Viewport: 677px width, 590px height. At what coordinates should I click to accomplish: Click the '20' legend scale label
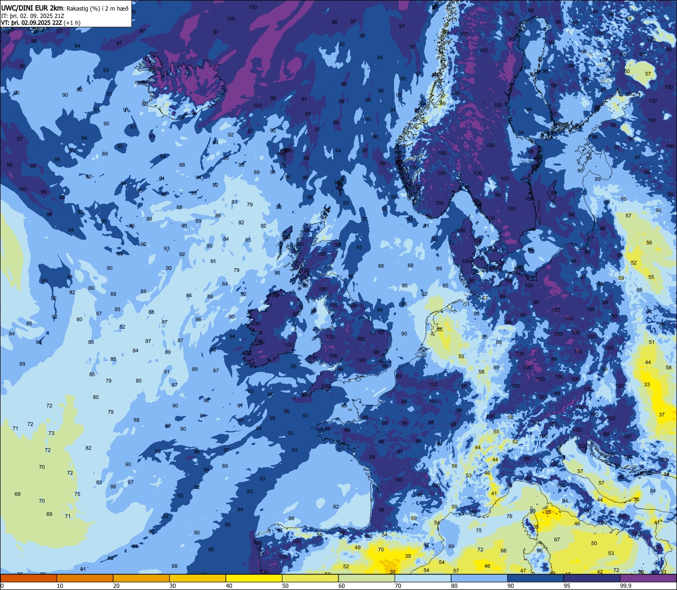[116, 586]
